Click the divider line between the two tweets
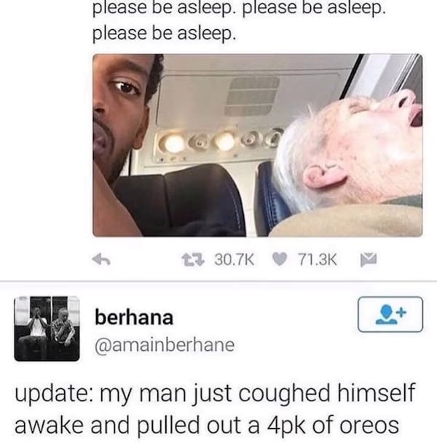437x447 pixels. point(219,282)
